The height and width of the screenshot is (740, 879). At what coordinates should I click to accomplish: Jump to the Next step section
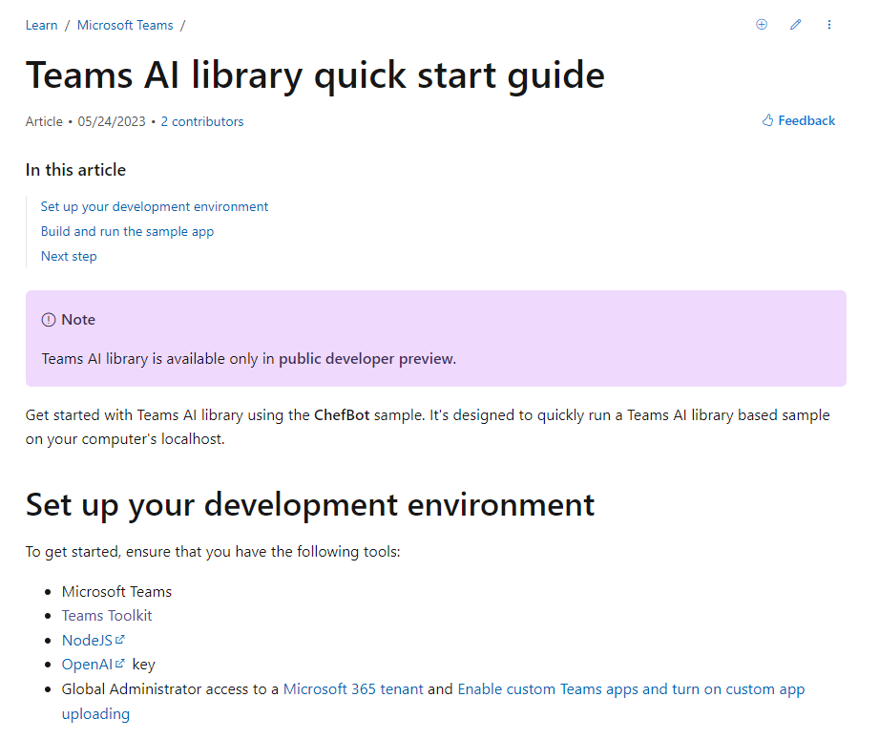pos(69,256)
